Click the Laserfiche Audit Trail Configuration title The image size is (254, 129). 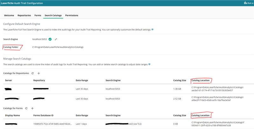(x=22, y=3)
